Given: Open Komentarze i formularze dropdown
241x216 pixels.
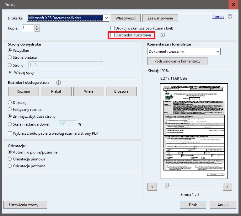Looking at the screenshot, I should point(217,51).
